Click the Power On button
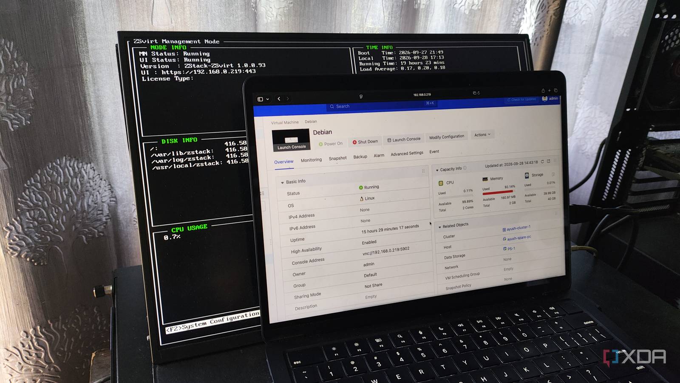680x383 pixels. tap(331, 144)
